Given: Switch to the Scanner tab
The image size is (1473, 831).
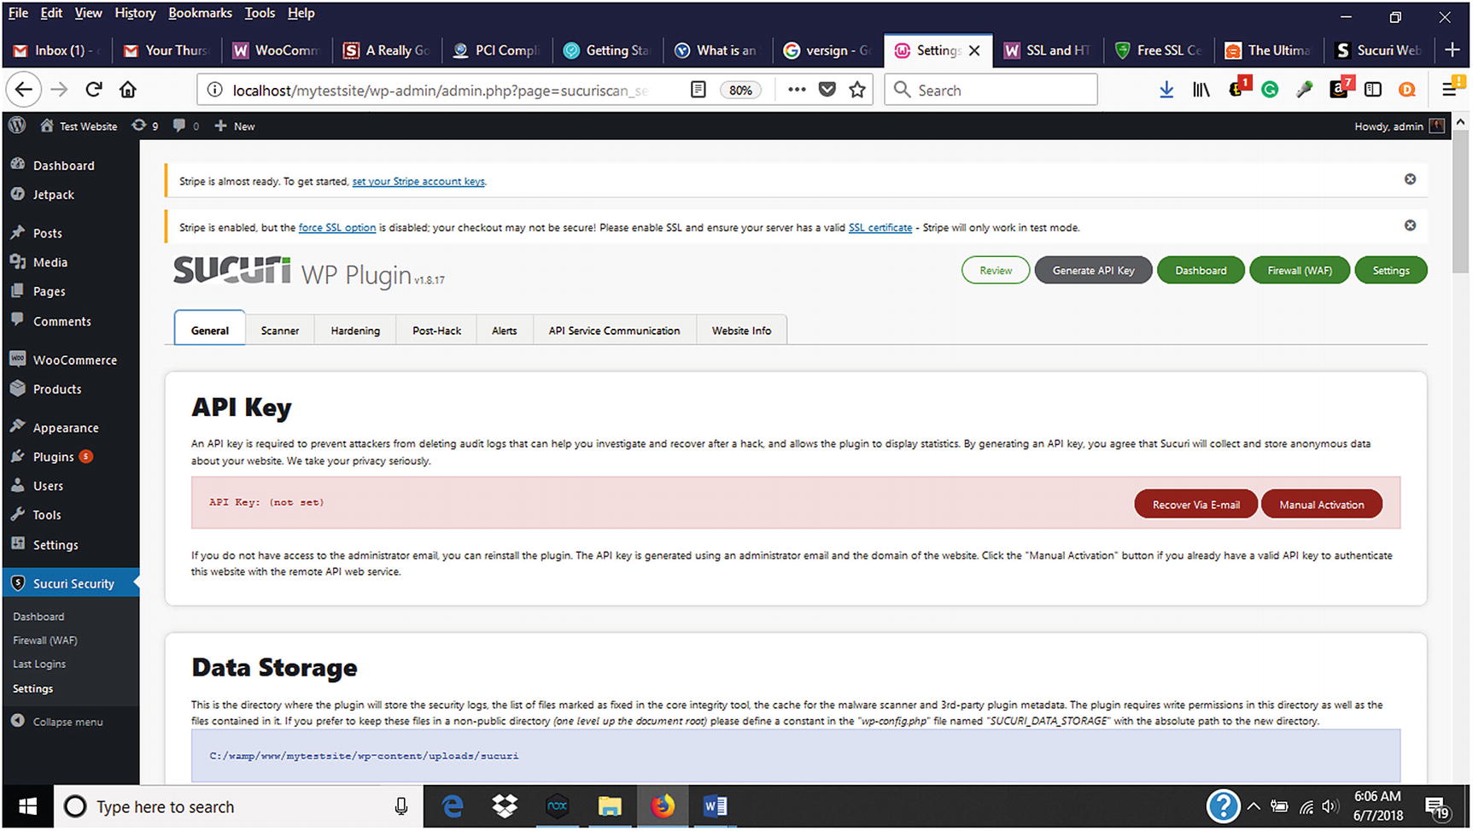Looking at the screenshot, I should 280,331.
